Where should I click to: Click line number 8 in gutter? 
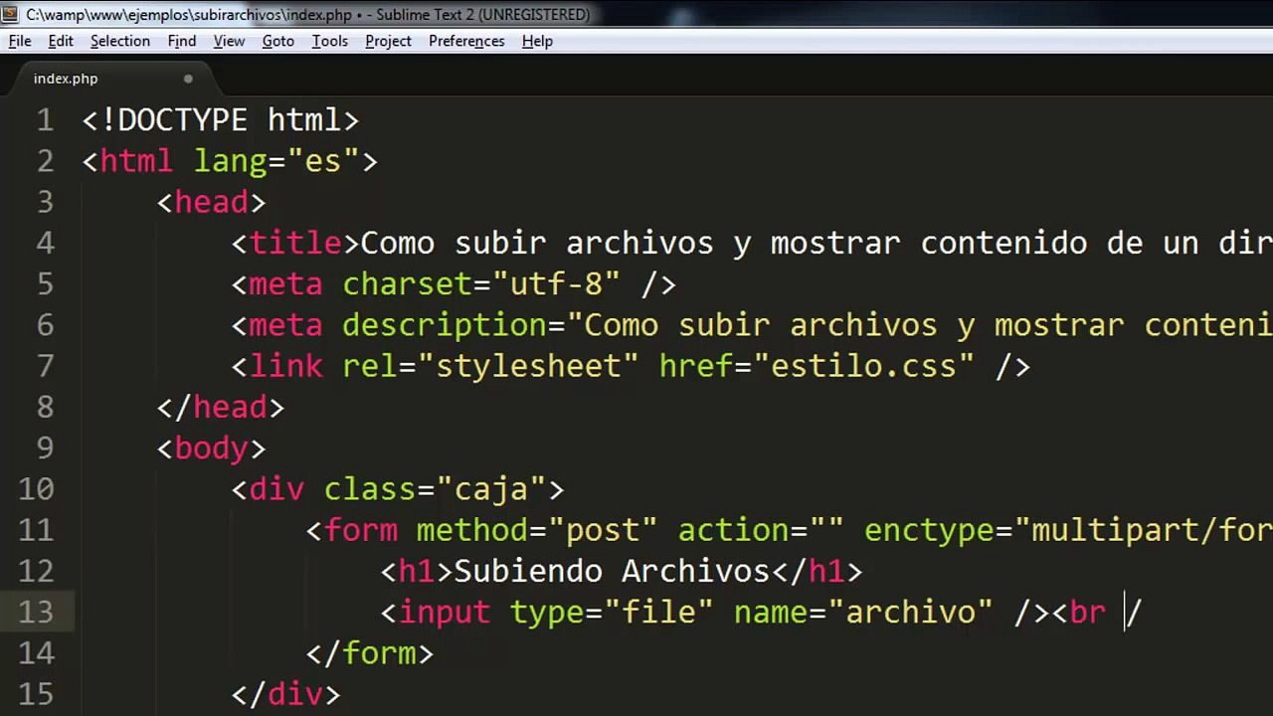pyautogui.click(x=46, y=407)
